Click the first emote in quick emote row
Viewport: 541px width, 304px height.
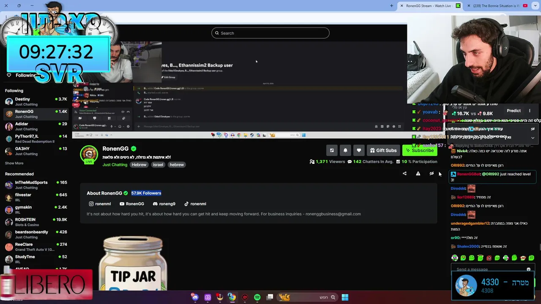tap(455, 258)
